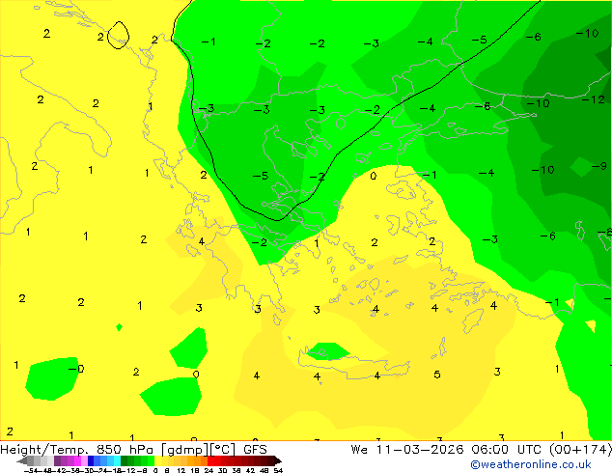Click the -54 tick label on the legend

[x=33, y=470]
